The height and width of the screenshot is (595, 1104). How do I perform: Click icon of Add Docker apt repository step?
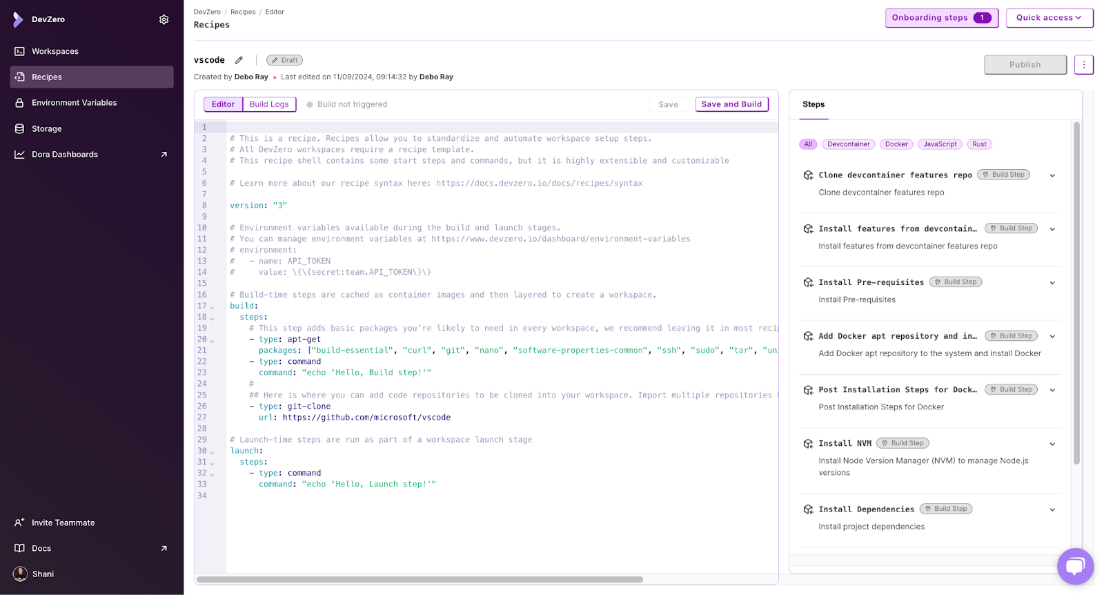pyautogui.click(x=808, y=336)
